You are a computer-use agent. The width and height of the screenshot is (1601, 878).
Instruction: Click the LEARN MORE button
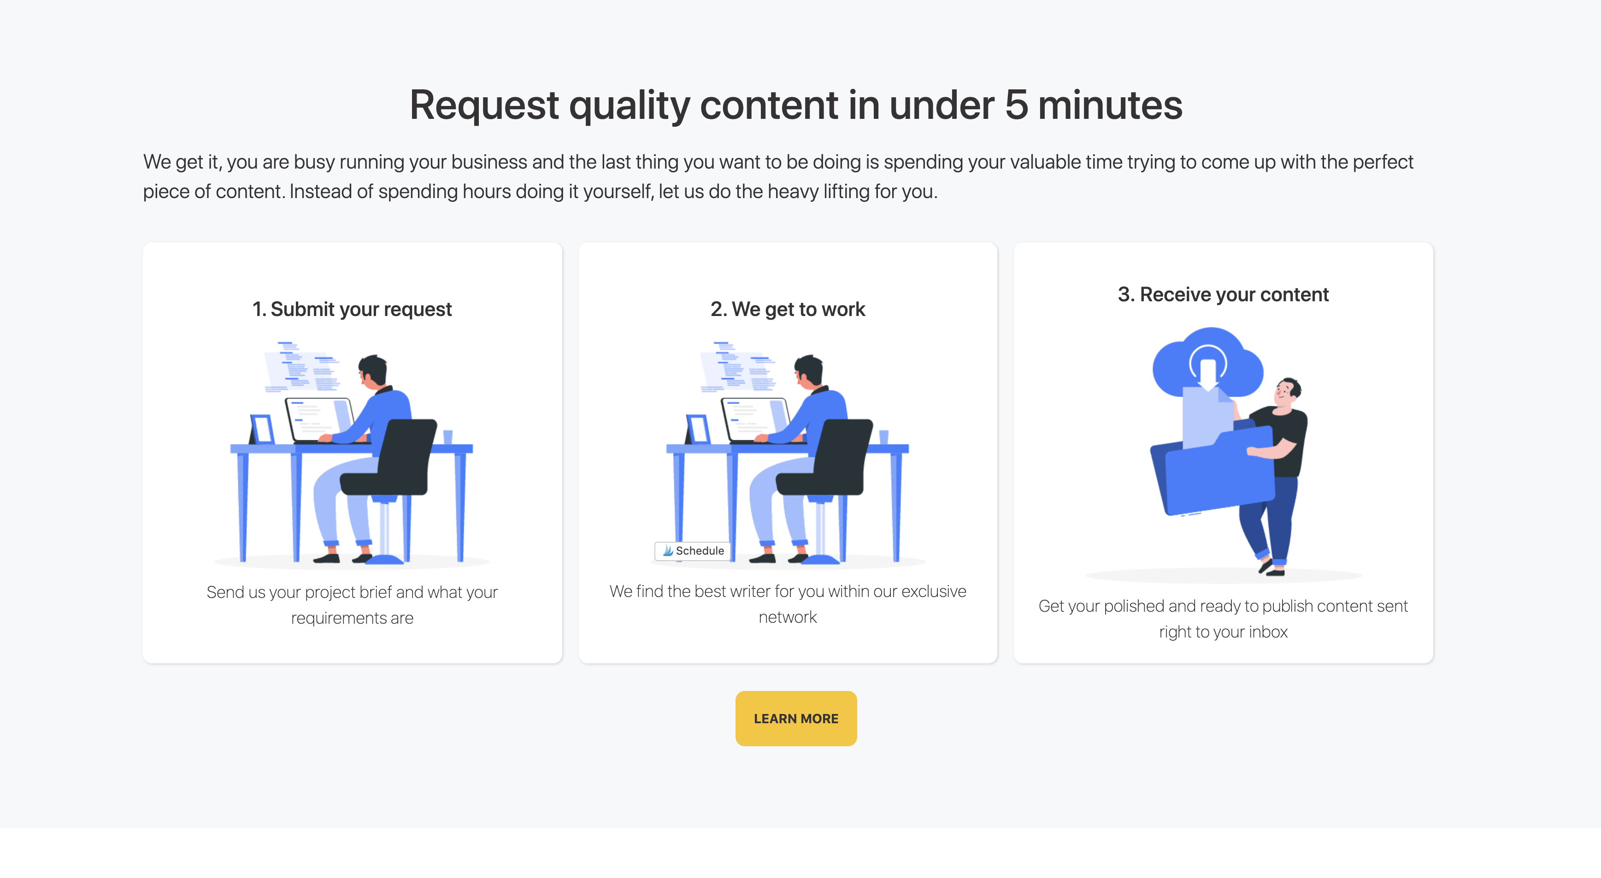(x=796, y=718)
